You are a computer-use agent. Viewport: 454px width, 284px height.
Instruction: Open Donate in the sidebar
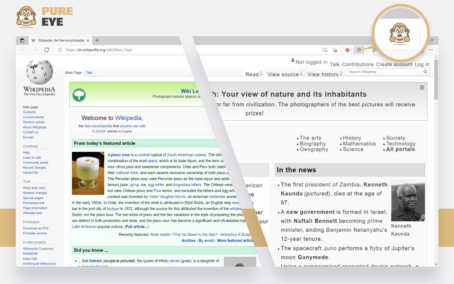[x=28, y=137]
